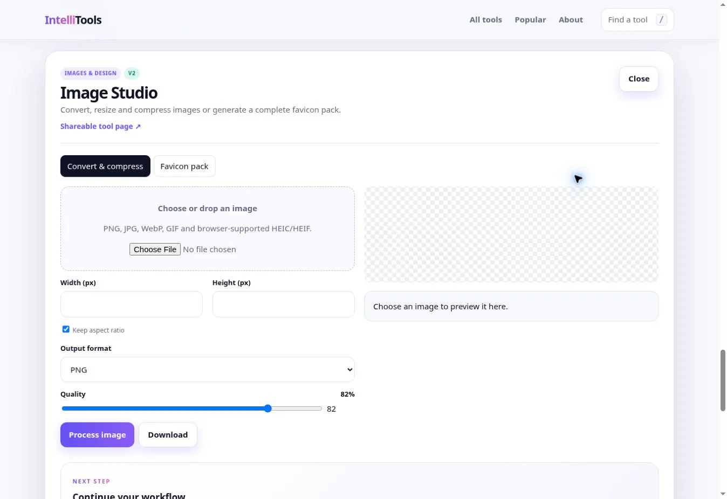Click the 'Choose or drop an image' text
727x499 pixels.
coord(208,209)
